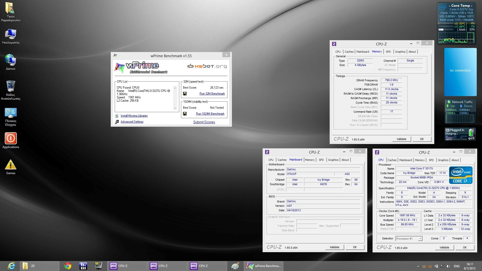The image size is (482, 271).
Task: Open Memory tab in Mainboard CPU-Z window
Action: (310, 160)
